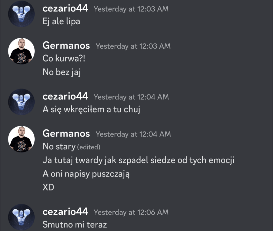This screenshot has width=273, height=231.
Task: Select the message 'Smutno mi teraz'
Action: point(75,225)
